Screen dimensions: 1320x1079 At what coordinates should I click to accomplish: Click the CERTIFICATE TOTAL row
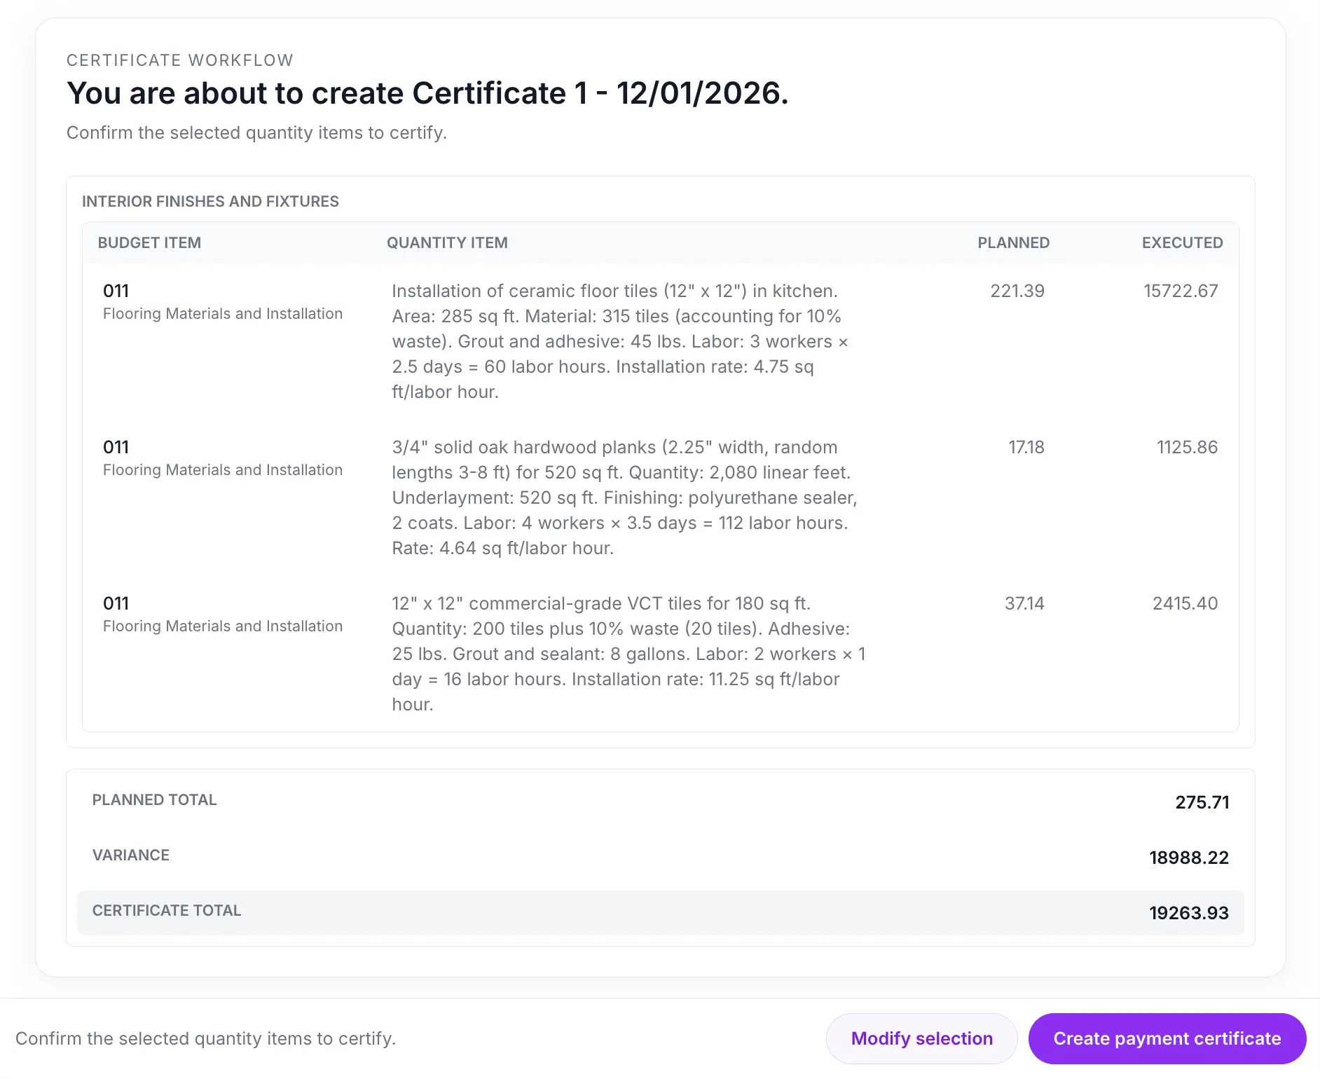pos(659,912)
